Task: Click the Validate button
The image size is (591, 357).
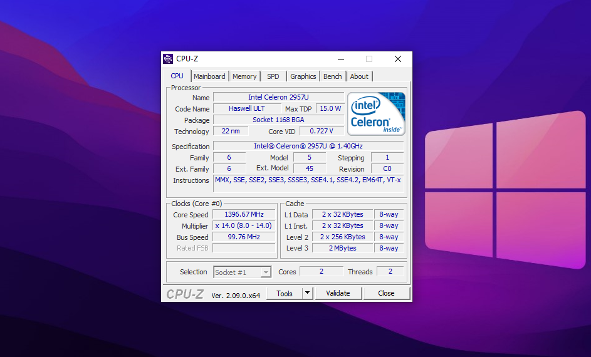Action: coord(338,293)
